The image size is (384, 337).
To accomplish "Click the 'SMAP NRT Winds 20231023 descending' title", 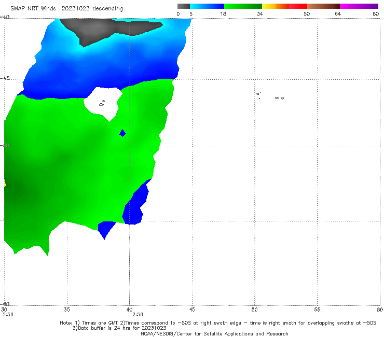I will pyautogui.click(x=66, y=8).
